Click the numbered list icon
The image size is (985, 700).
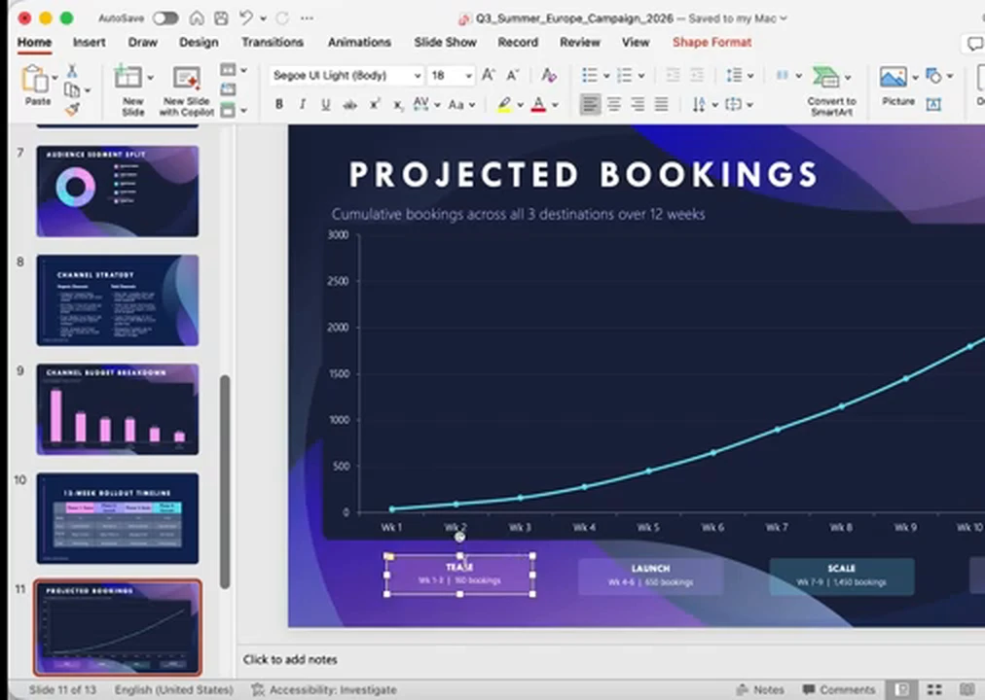pos(625,75)
